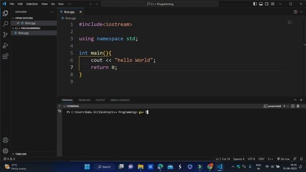This screenshot has width=306, height=172.
Task: Change indentation via Spaces: 4
Action: click(239, 159)
